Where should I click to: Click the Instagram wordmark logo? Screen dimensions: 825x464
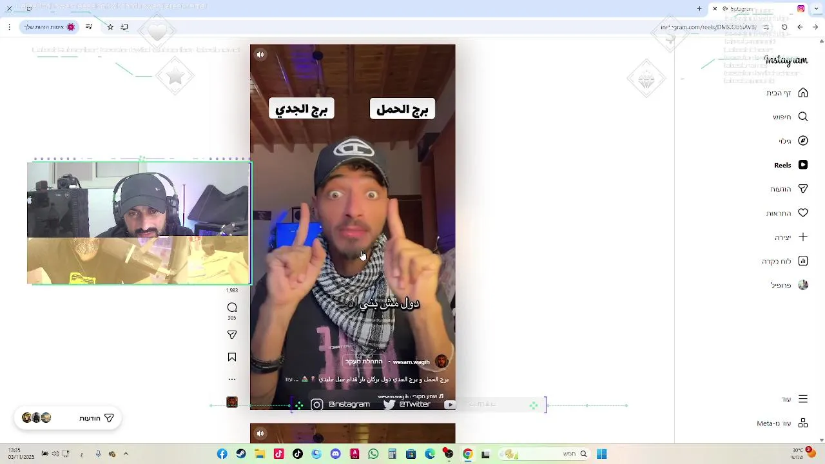pos(786,60)
